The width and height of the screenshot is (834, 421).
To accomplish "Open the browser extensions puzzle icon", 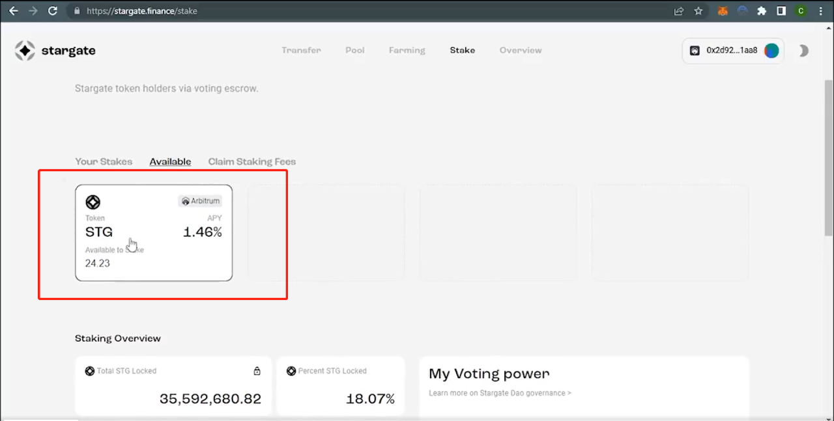I will coord(762,11).
